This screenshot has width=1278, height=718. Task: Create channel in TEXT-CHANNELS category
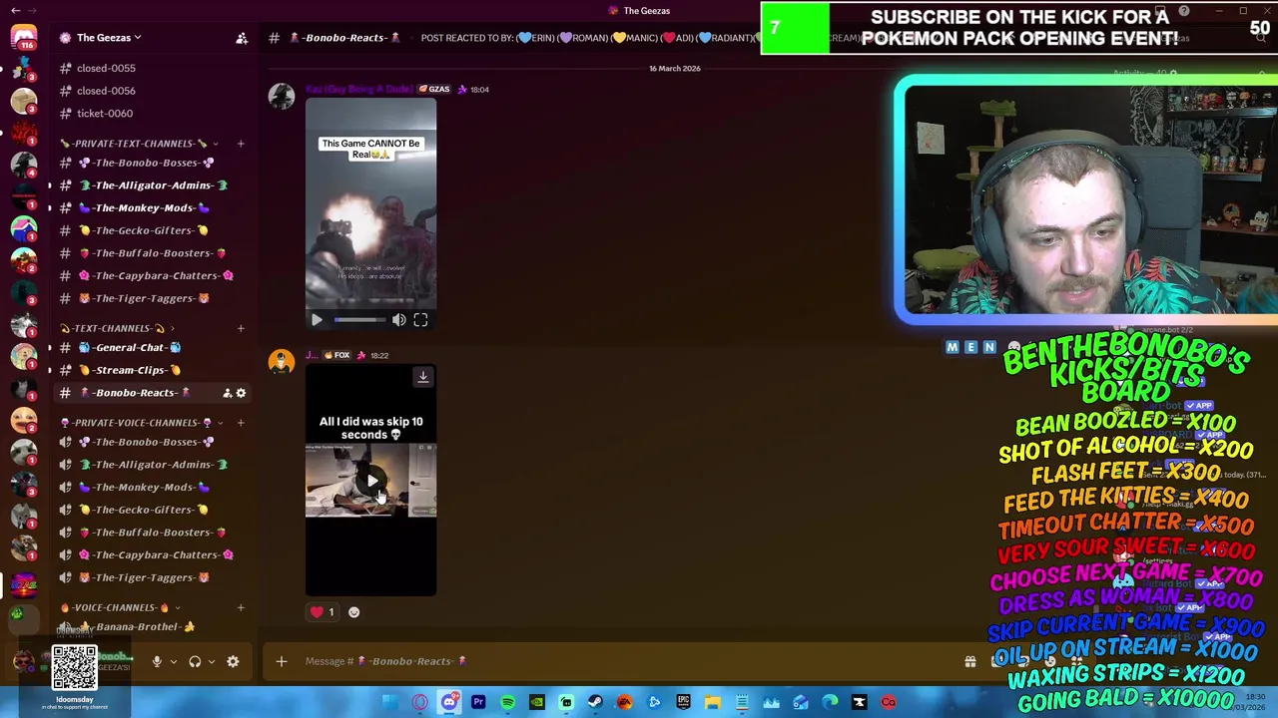(x=241, y=328)
